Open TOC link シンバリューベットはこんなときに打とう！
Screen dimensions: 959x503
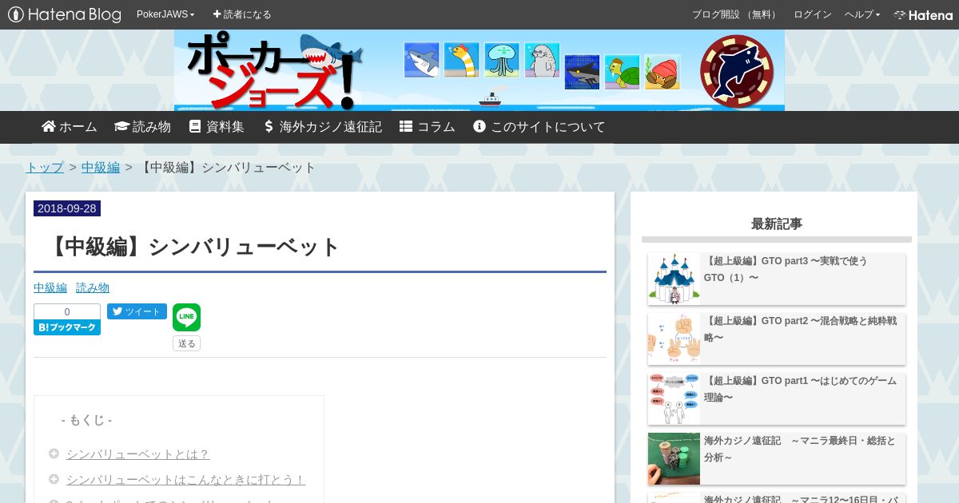tap(185, 479)
